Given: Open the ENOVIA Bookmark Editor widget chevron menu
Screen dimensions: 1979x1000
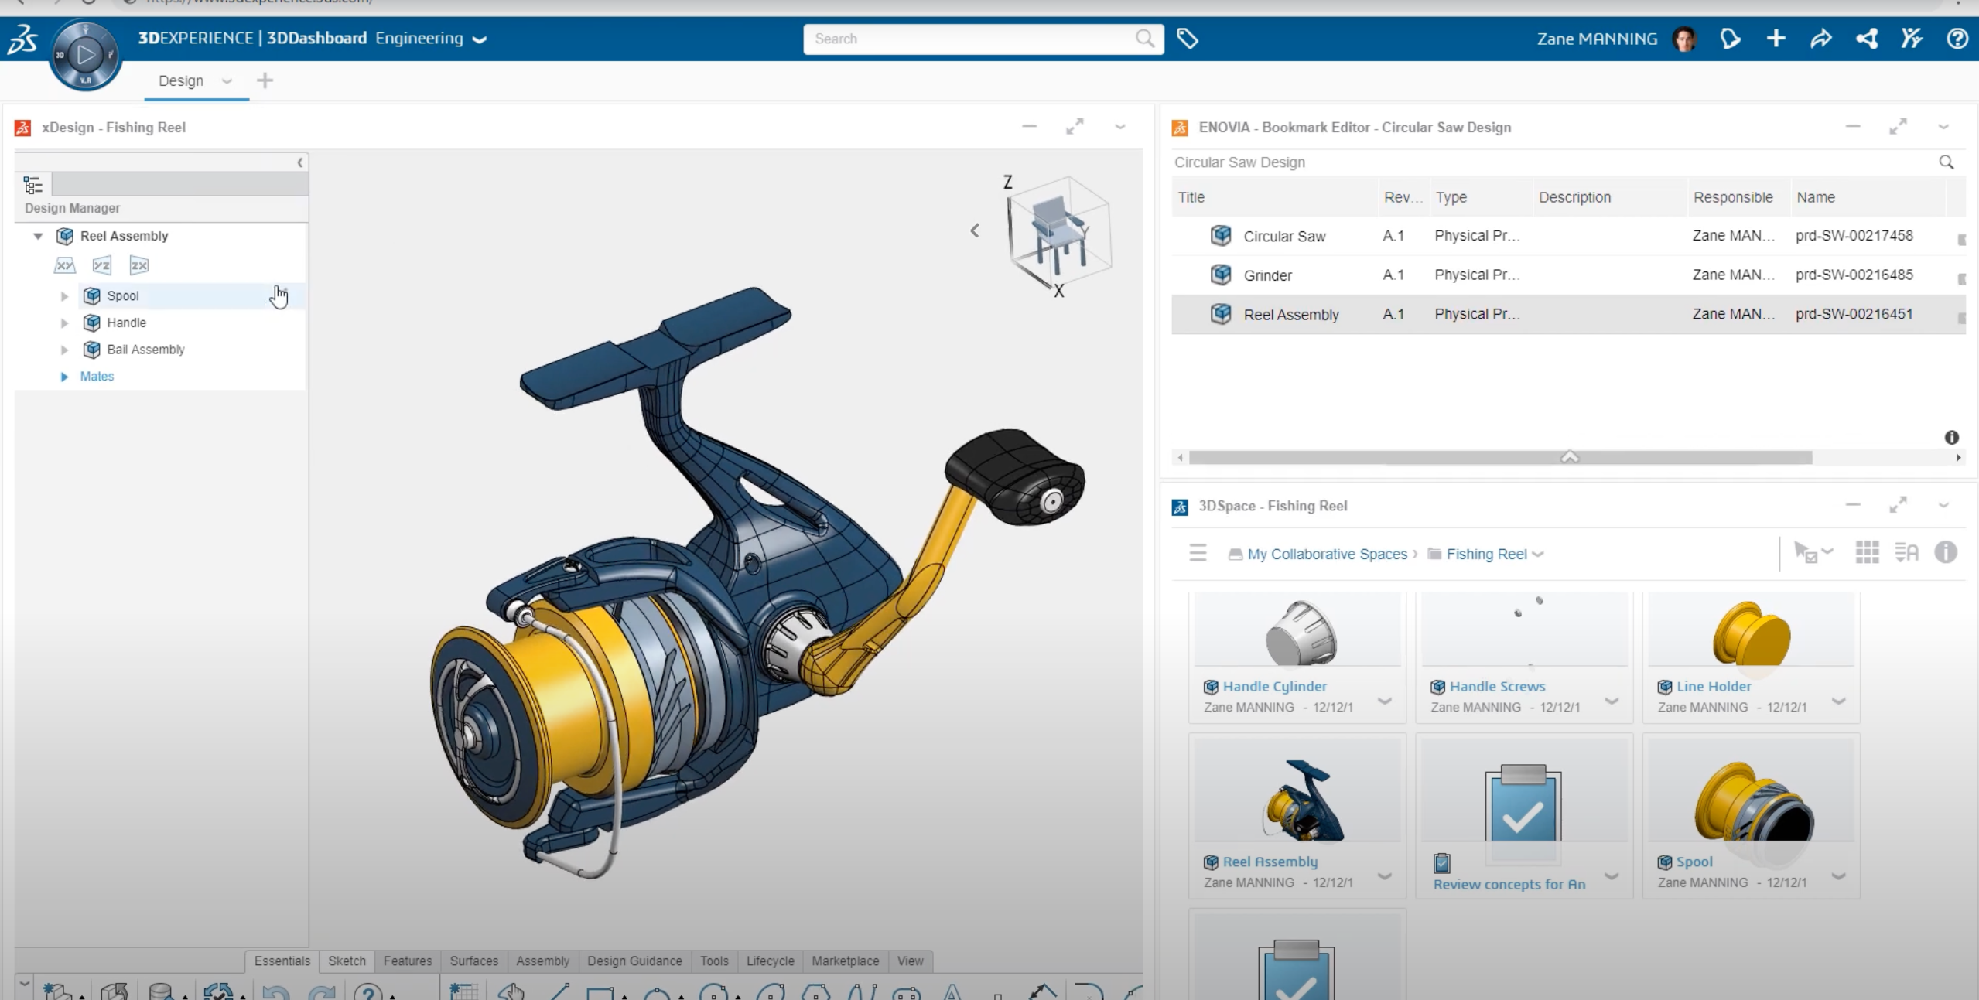Looking at the screenshot, I should point(1943,127).
